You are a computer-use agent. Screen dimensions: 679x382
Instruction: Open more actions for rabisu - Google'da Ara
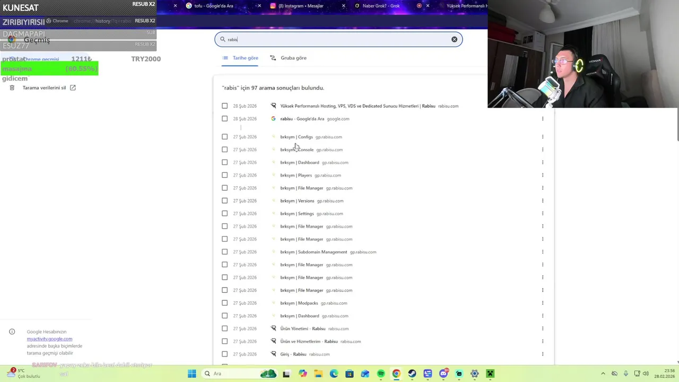pyautogui.click(x=543, y=119)
